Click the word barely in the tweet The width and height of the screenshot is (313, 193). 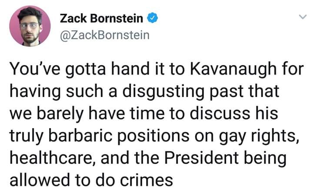point(60,114)
